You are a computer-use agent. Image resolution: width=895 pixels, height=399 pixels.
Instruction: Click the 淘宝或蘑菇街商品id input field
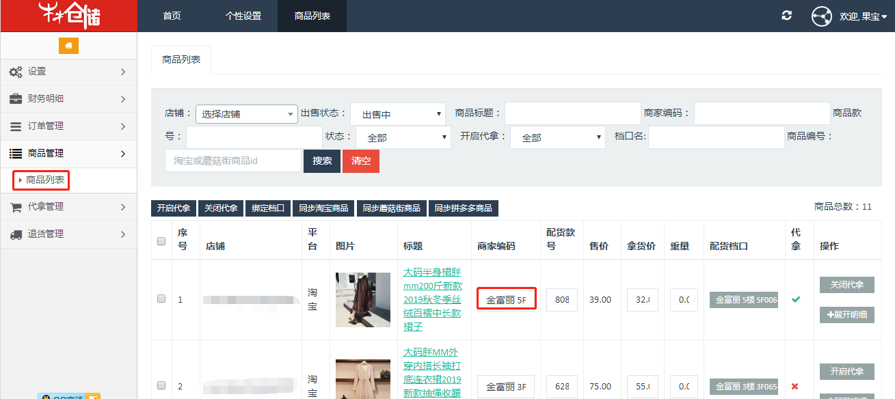pyautogui.click(x=233, y=161)
